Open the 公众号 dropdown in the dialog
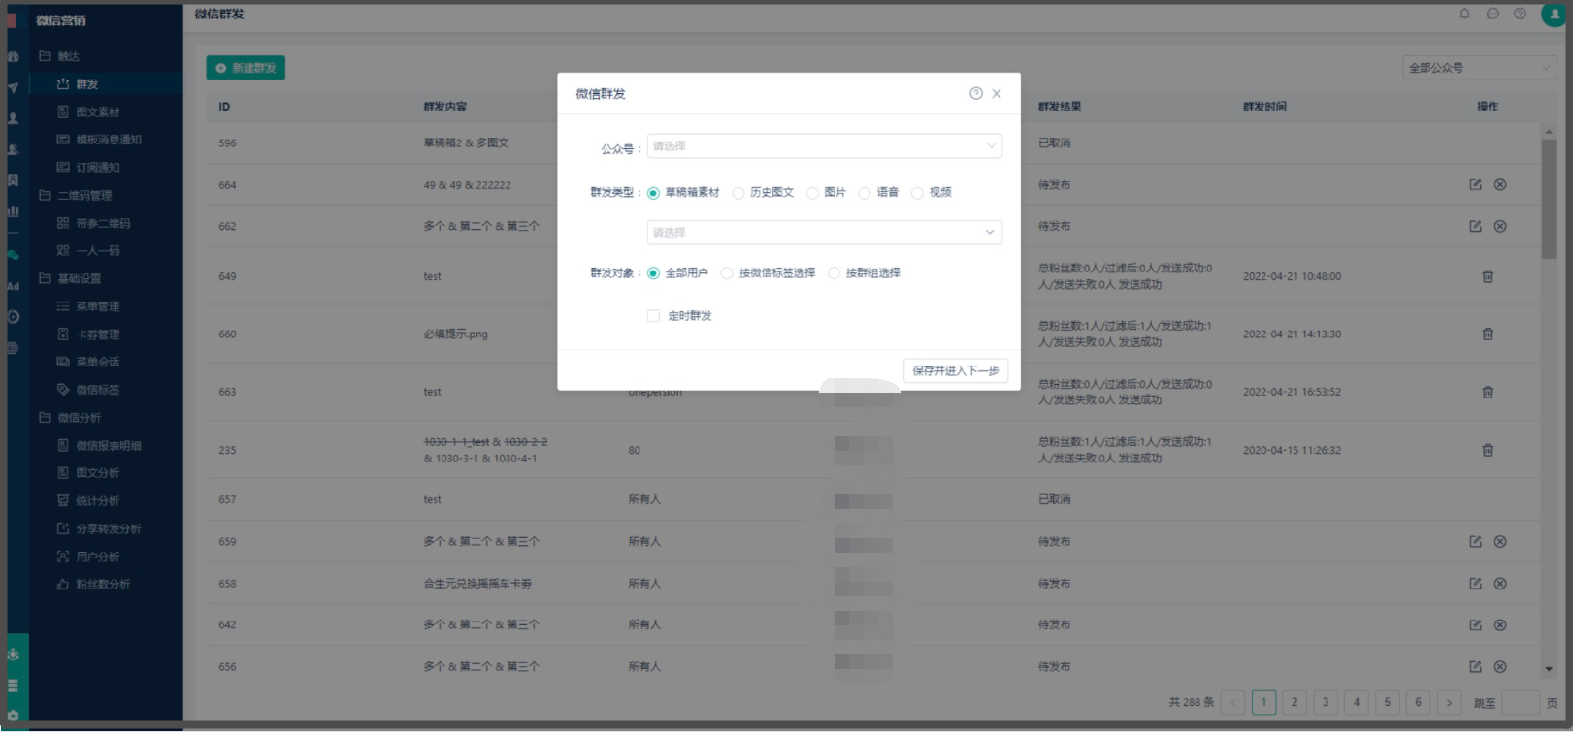Screen dimensions: 1573x732 point(825,146)
